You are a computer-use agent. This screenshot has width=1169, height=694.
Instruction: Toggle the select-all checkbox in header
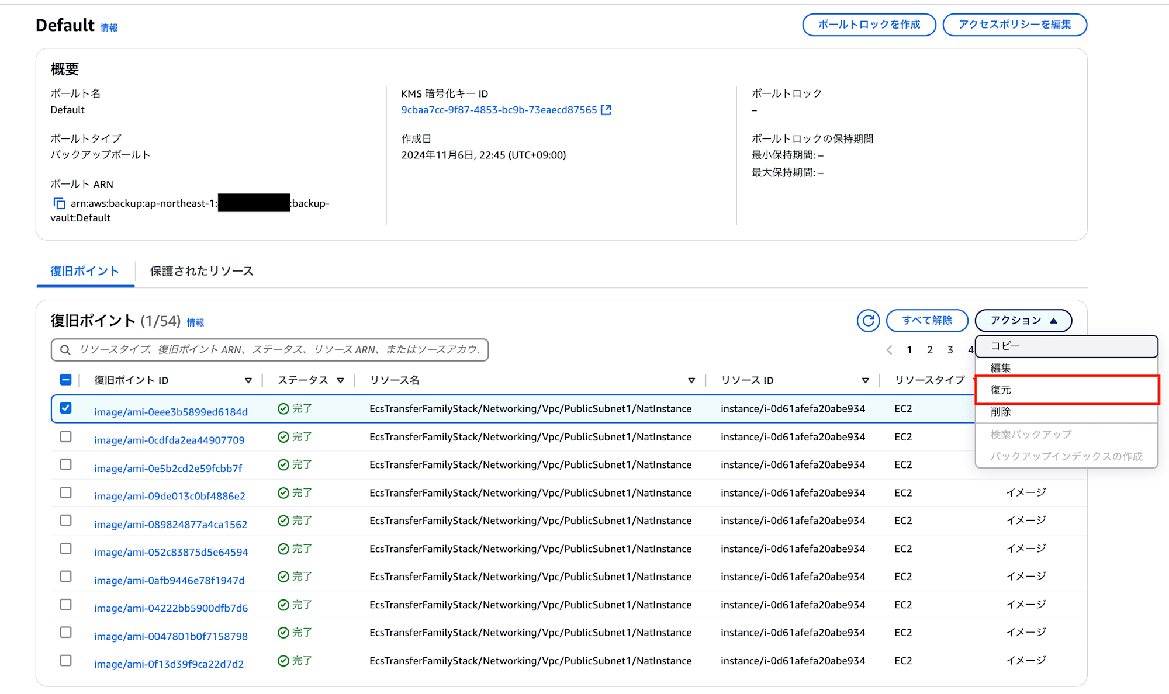(x=65, y=380)
